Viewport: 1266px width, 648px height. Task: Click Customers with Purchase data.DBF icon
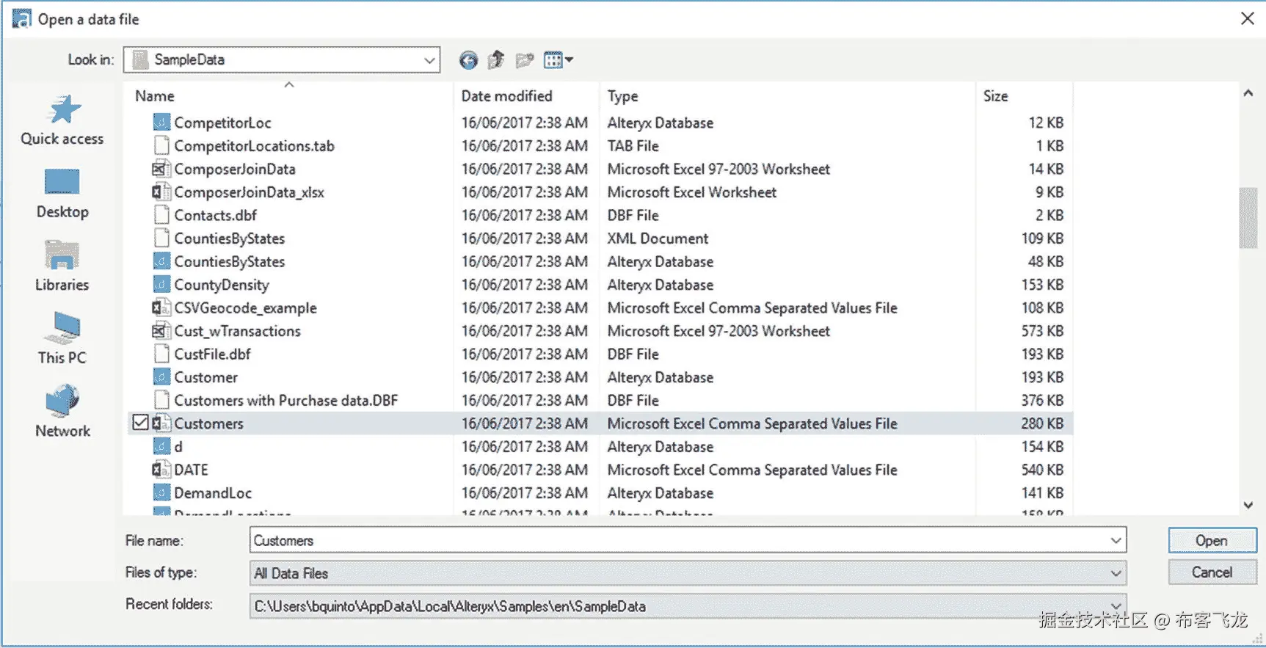click(161, 400)
